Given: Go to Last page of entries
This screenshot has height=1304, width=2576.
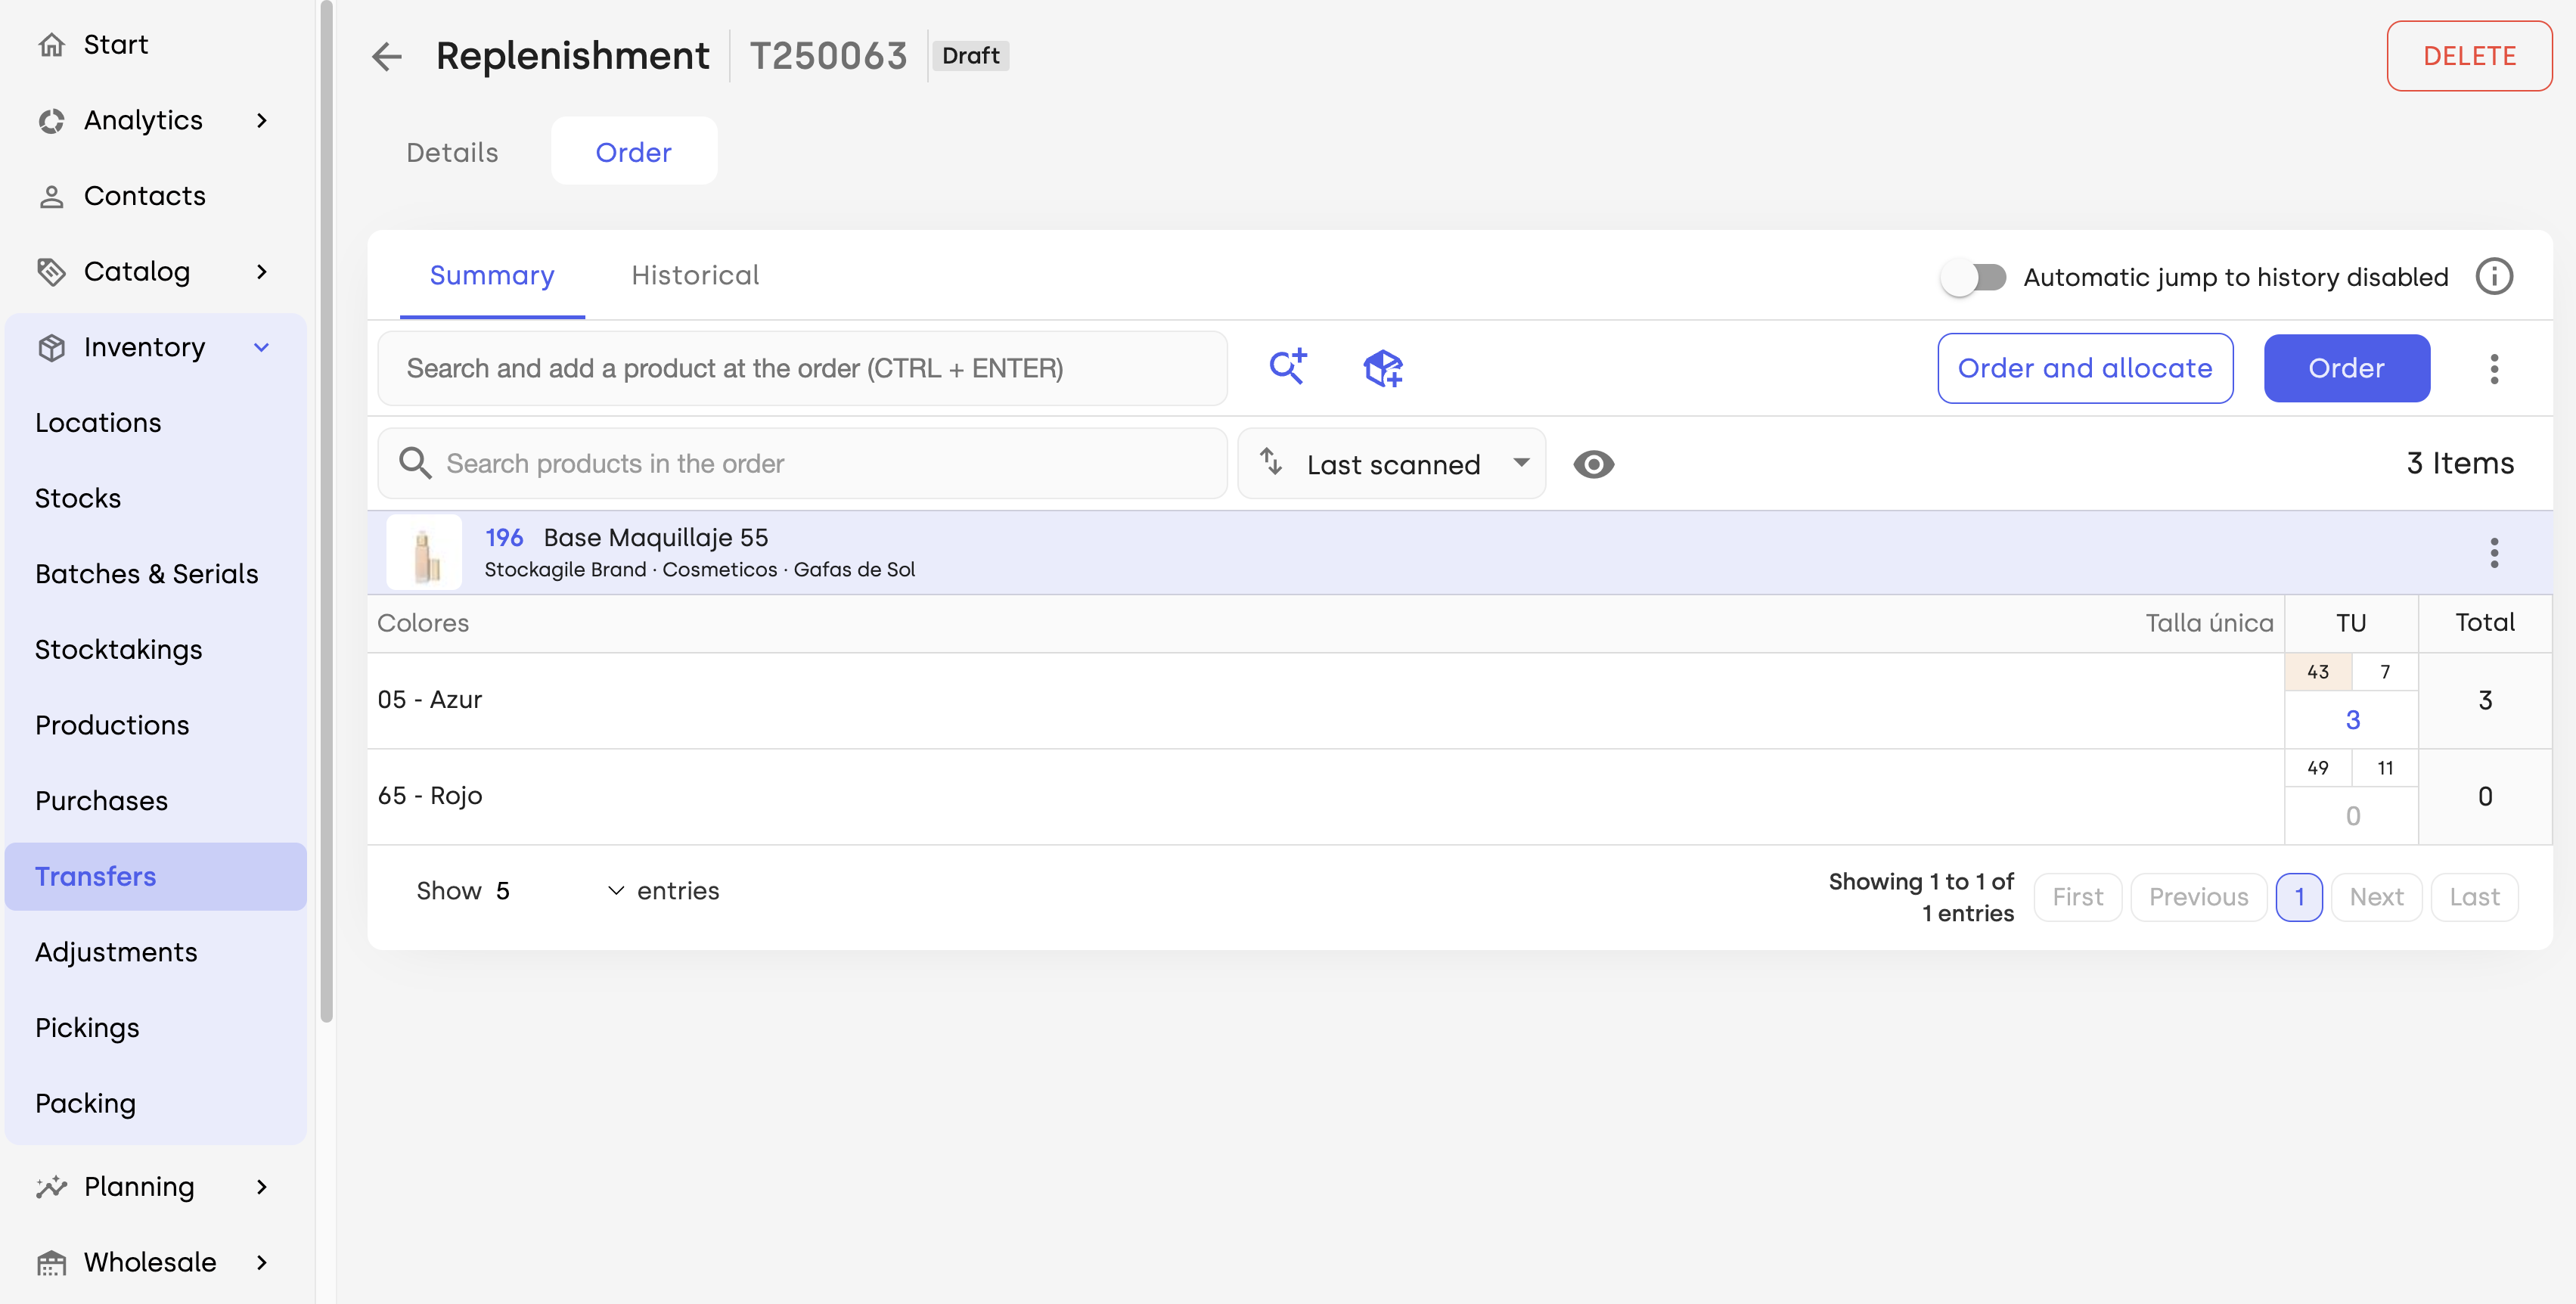Looking at the screenshot, I should coord(2474,897).
